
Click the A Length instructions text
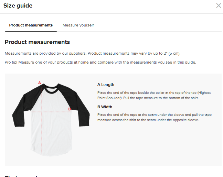tap(153, 95)
